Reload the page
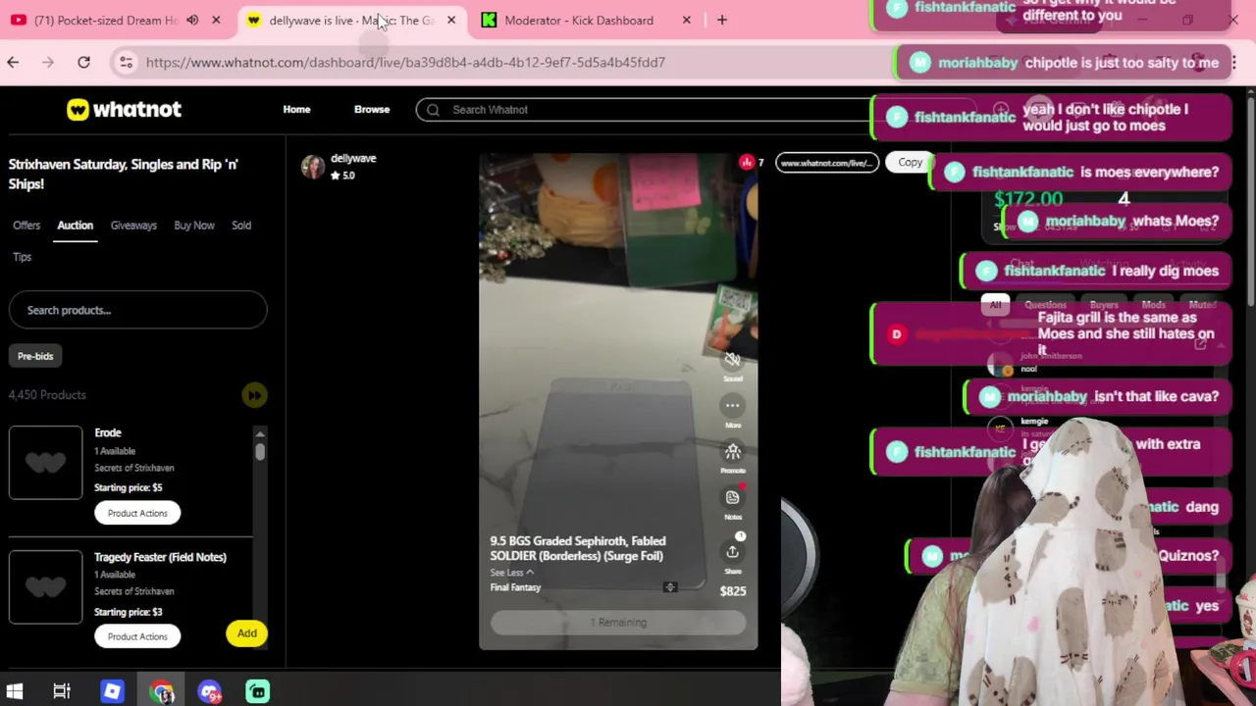Image resolution: width=1256 pixels, height=706 pixels. pos(83,62)
